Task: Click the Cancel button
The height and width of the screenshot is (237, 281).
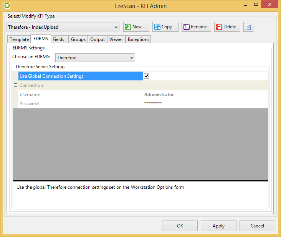Action: (257, 226)
